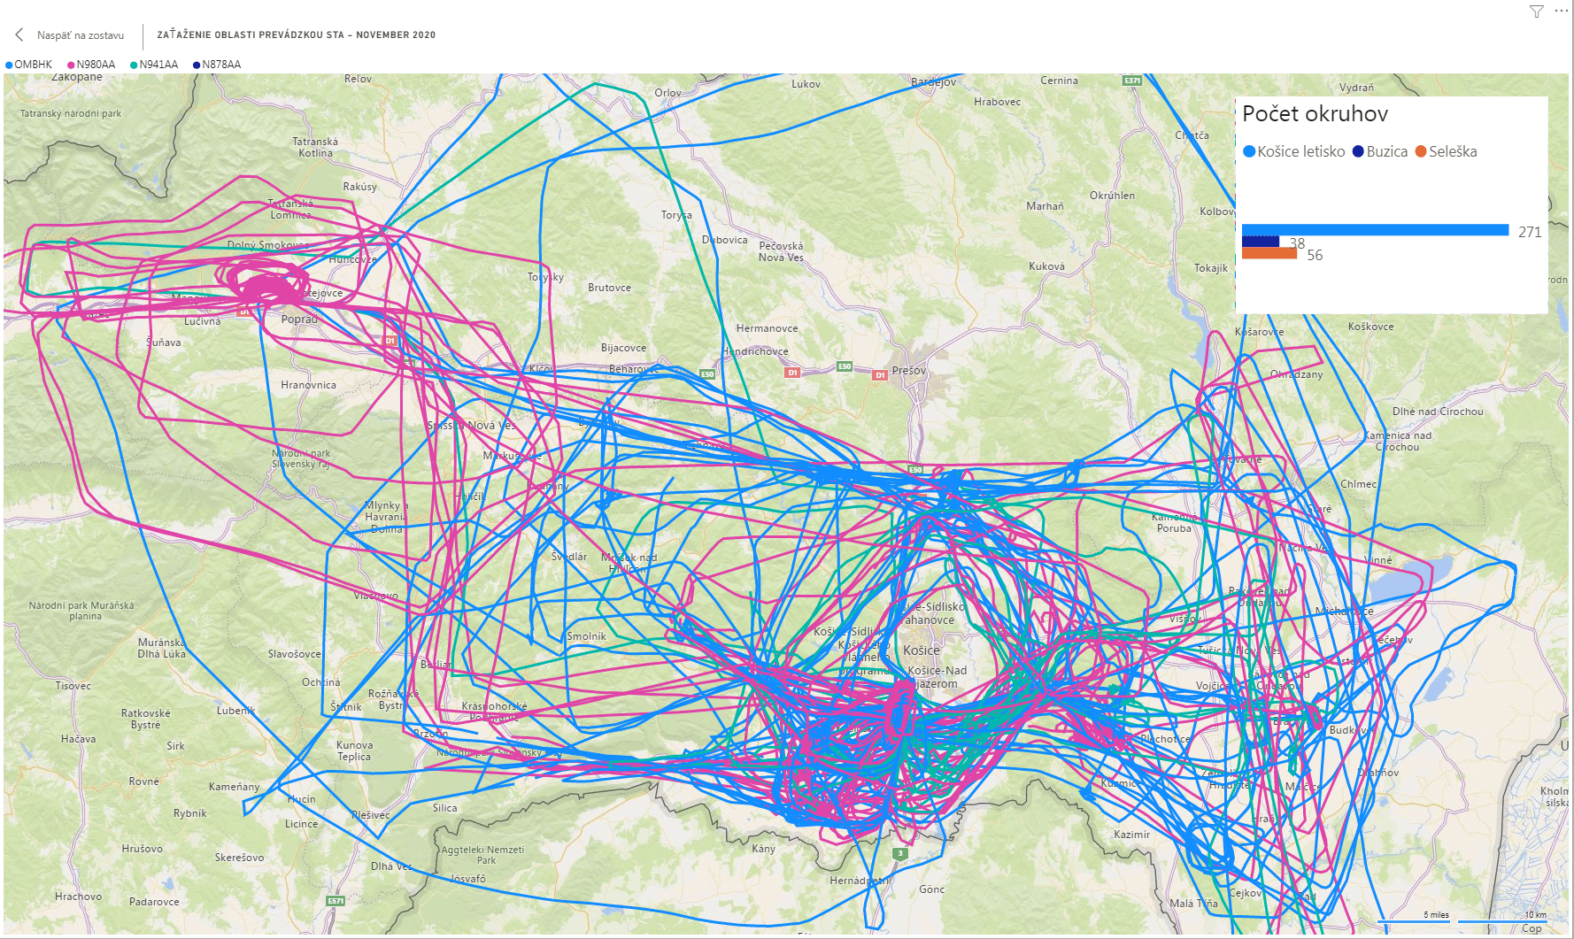Click the 'Počet okruhov' chart title

[x=1315, y=114]
